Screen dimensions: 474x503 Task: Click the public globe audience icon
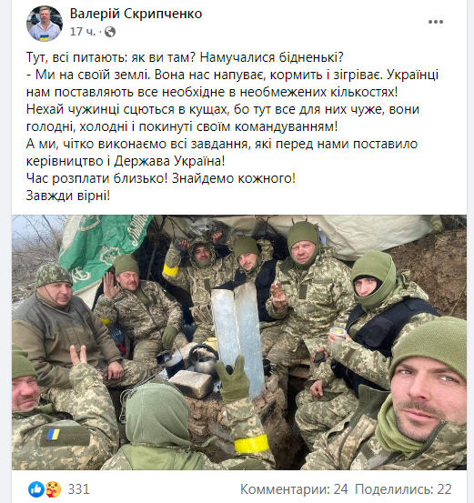110,32
